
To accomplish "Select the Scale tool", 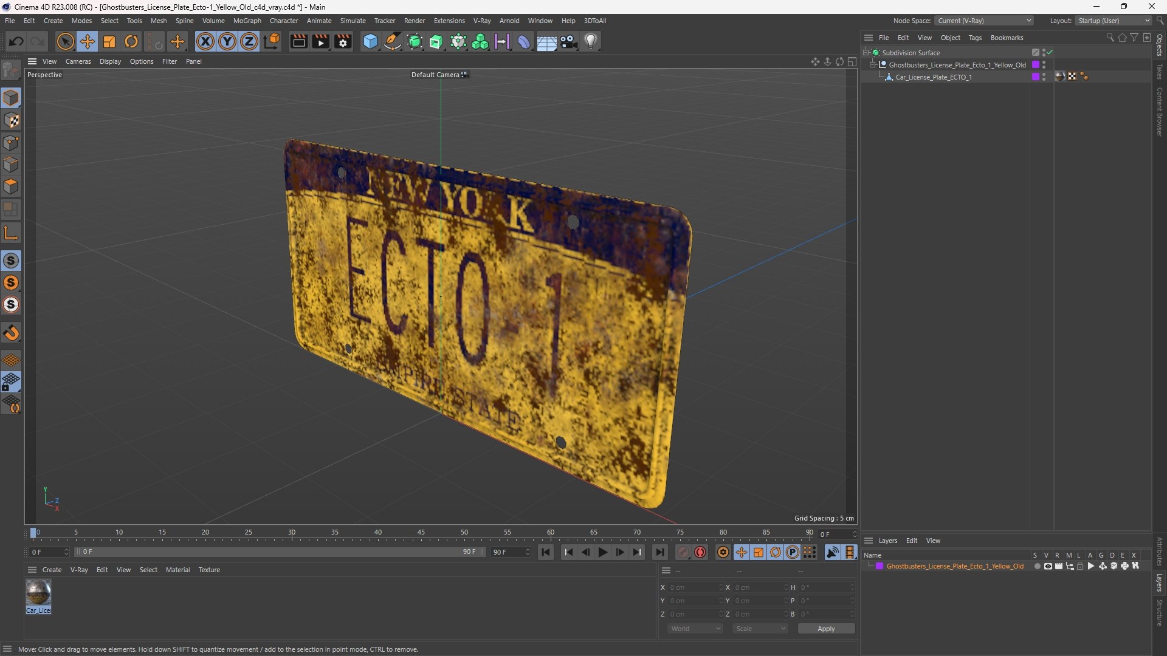I will 109,41.
